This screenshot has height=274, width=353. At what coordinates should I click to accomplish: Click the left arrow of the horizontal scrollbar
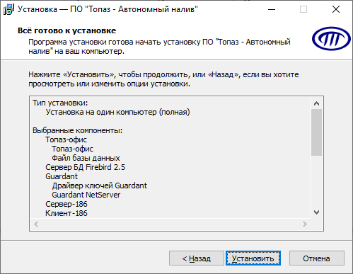pyautogui.click(x=36, y=224)
